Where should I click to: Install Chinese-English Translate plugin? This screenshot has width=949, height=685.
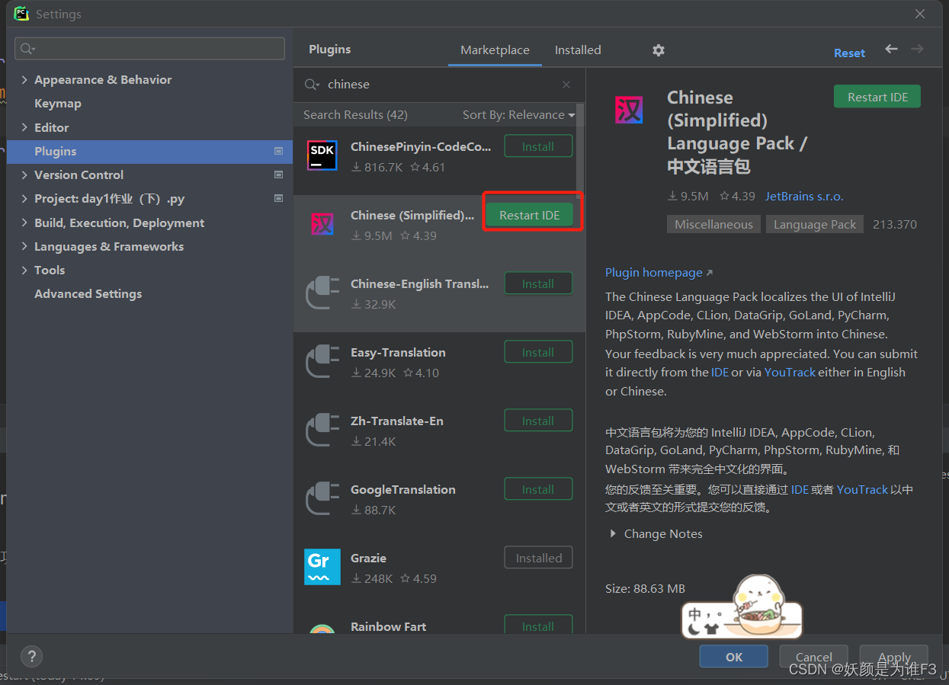point(538,283)
